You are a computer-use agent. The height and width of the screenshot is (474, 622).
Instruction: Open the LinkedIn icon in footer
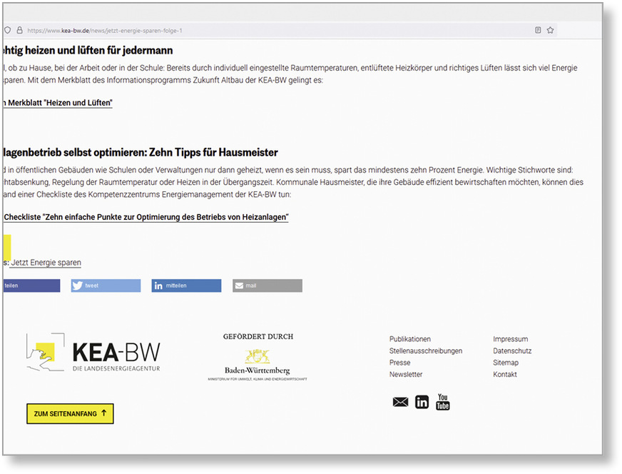tap(422, 403)
